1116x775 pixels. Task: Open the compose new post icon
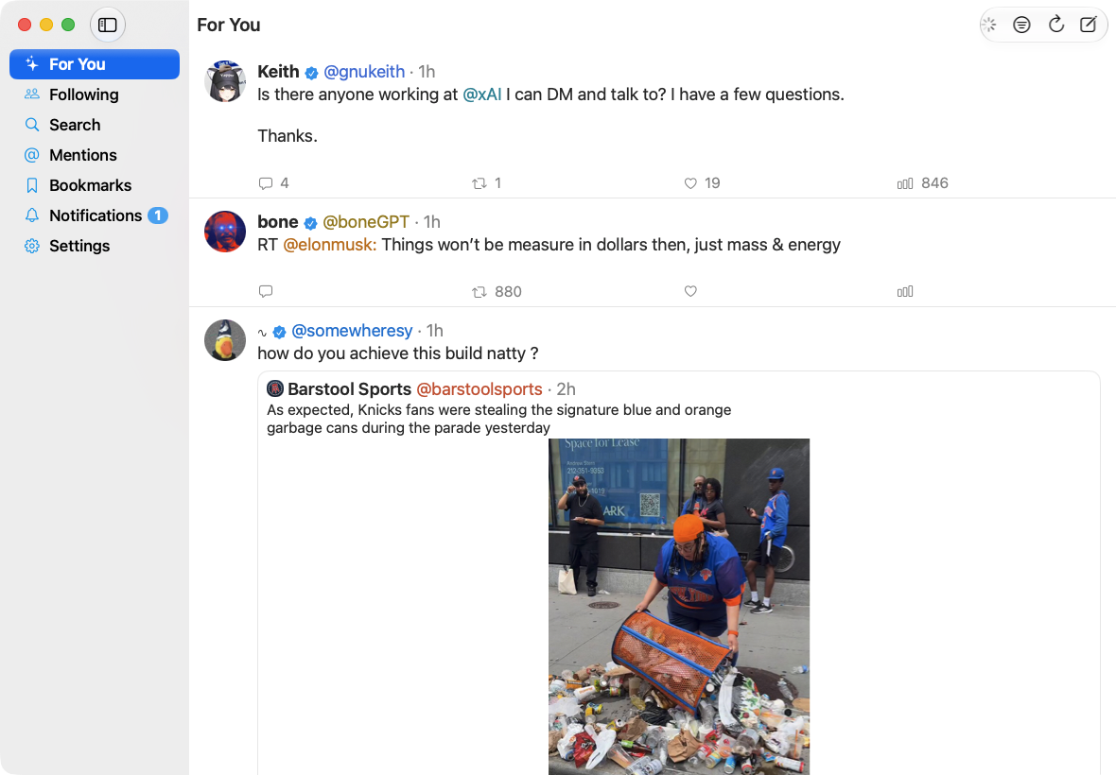coord(1089,25)
